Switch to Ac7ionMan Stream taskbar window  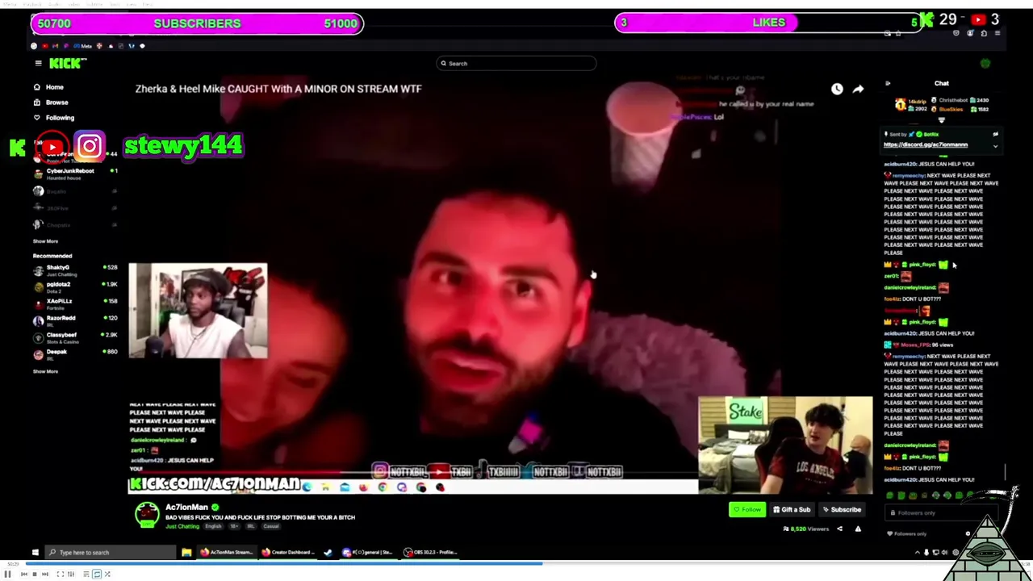click(x=226, y=553)
